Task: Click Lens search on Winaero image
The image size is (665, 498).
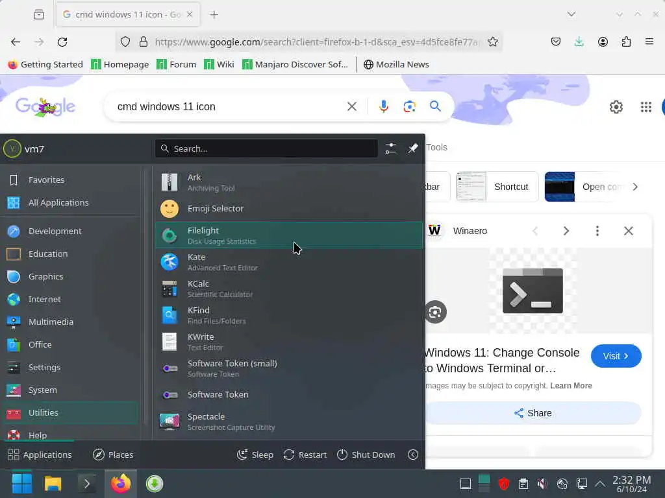Action: (436, 312)
